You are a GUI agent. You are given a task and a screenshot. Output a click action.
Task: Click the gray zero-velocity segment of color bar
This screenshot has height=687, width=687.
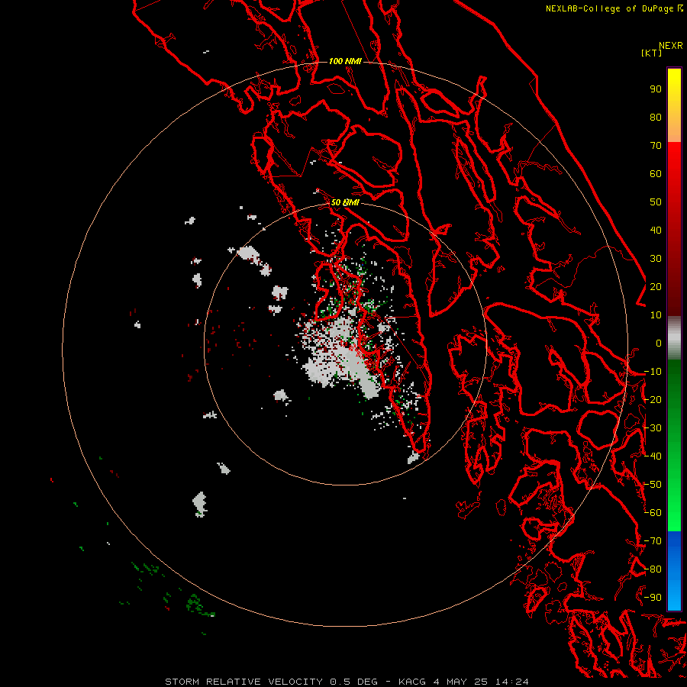pyautogui.click(x=674, y=338)
